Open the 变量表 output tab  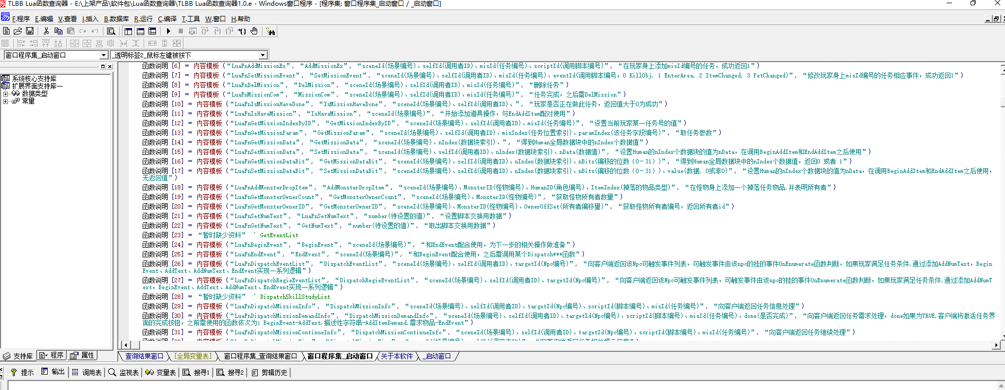(161, 372)
